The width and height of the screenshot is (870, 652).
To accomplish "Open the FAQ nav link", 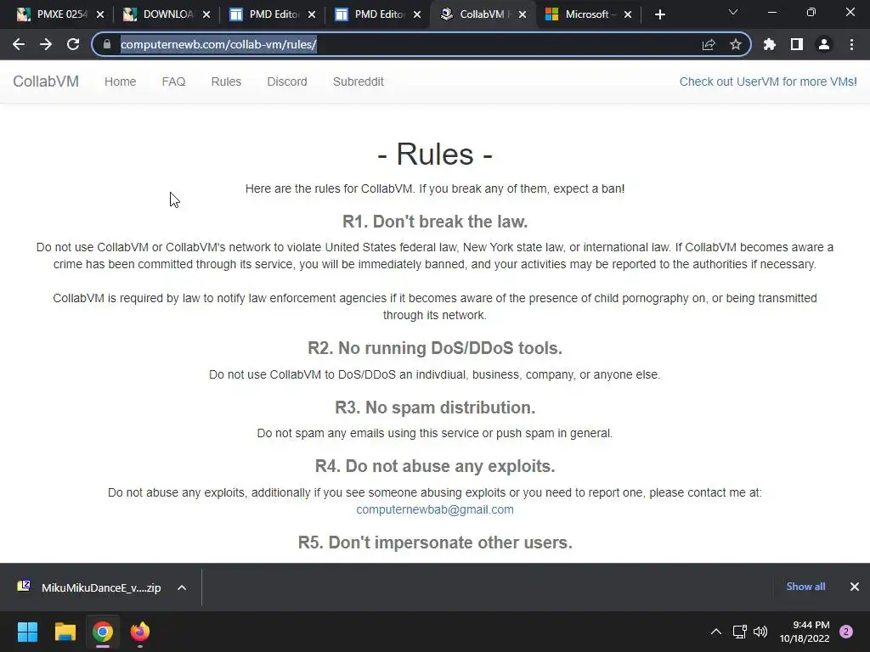I will tap(173, 81).
